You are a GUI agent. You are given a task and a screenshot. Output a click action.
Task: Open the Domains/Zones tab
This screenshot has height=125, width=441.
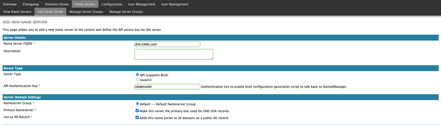57,4
